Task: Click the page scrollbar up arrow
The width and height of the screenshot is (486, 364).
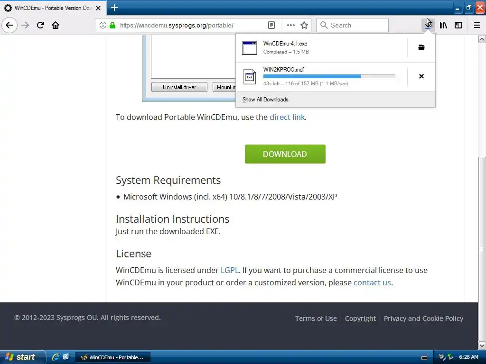Action: point(482,39)
